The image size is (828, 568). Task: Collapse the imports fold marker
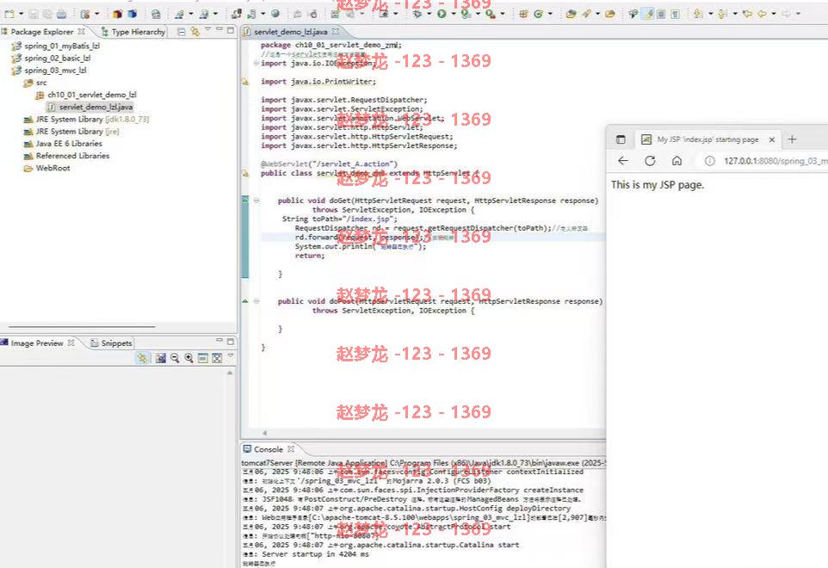point(256,64)
